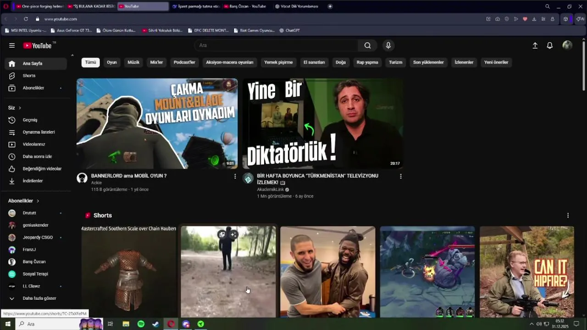Expand the Siz section chevron
Screen dimensions: 587x330
20,108
